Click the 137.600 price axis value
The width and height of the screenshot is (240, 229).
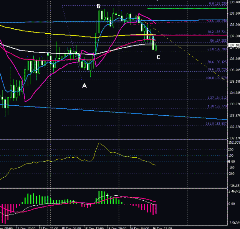(234, 36)
